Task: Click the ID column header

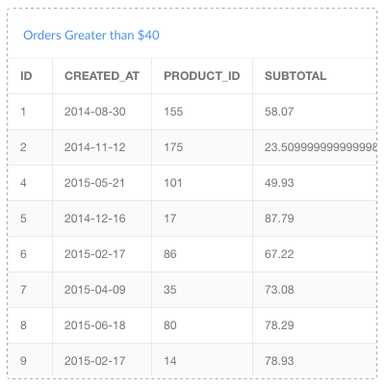Action: pyautogui.click(x=26, y=76)
